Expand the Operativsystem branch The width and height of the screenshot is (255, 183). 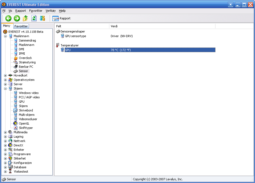[5, 80]
